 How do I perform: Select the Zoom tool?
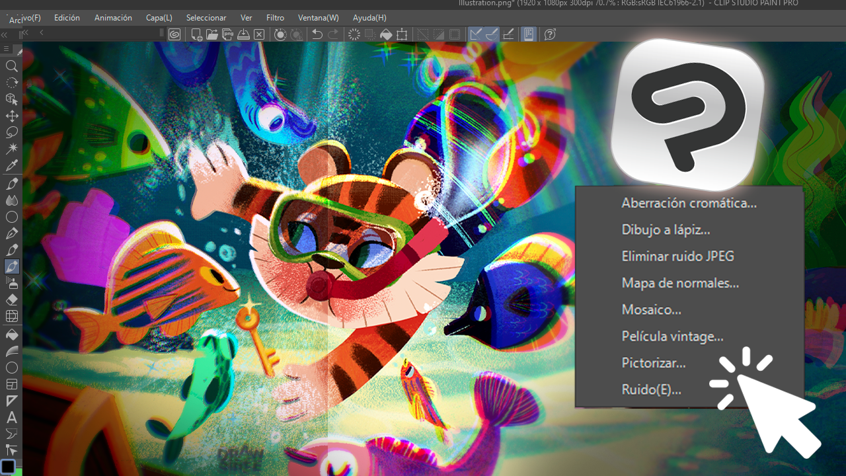tap(11, 66)
